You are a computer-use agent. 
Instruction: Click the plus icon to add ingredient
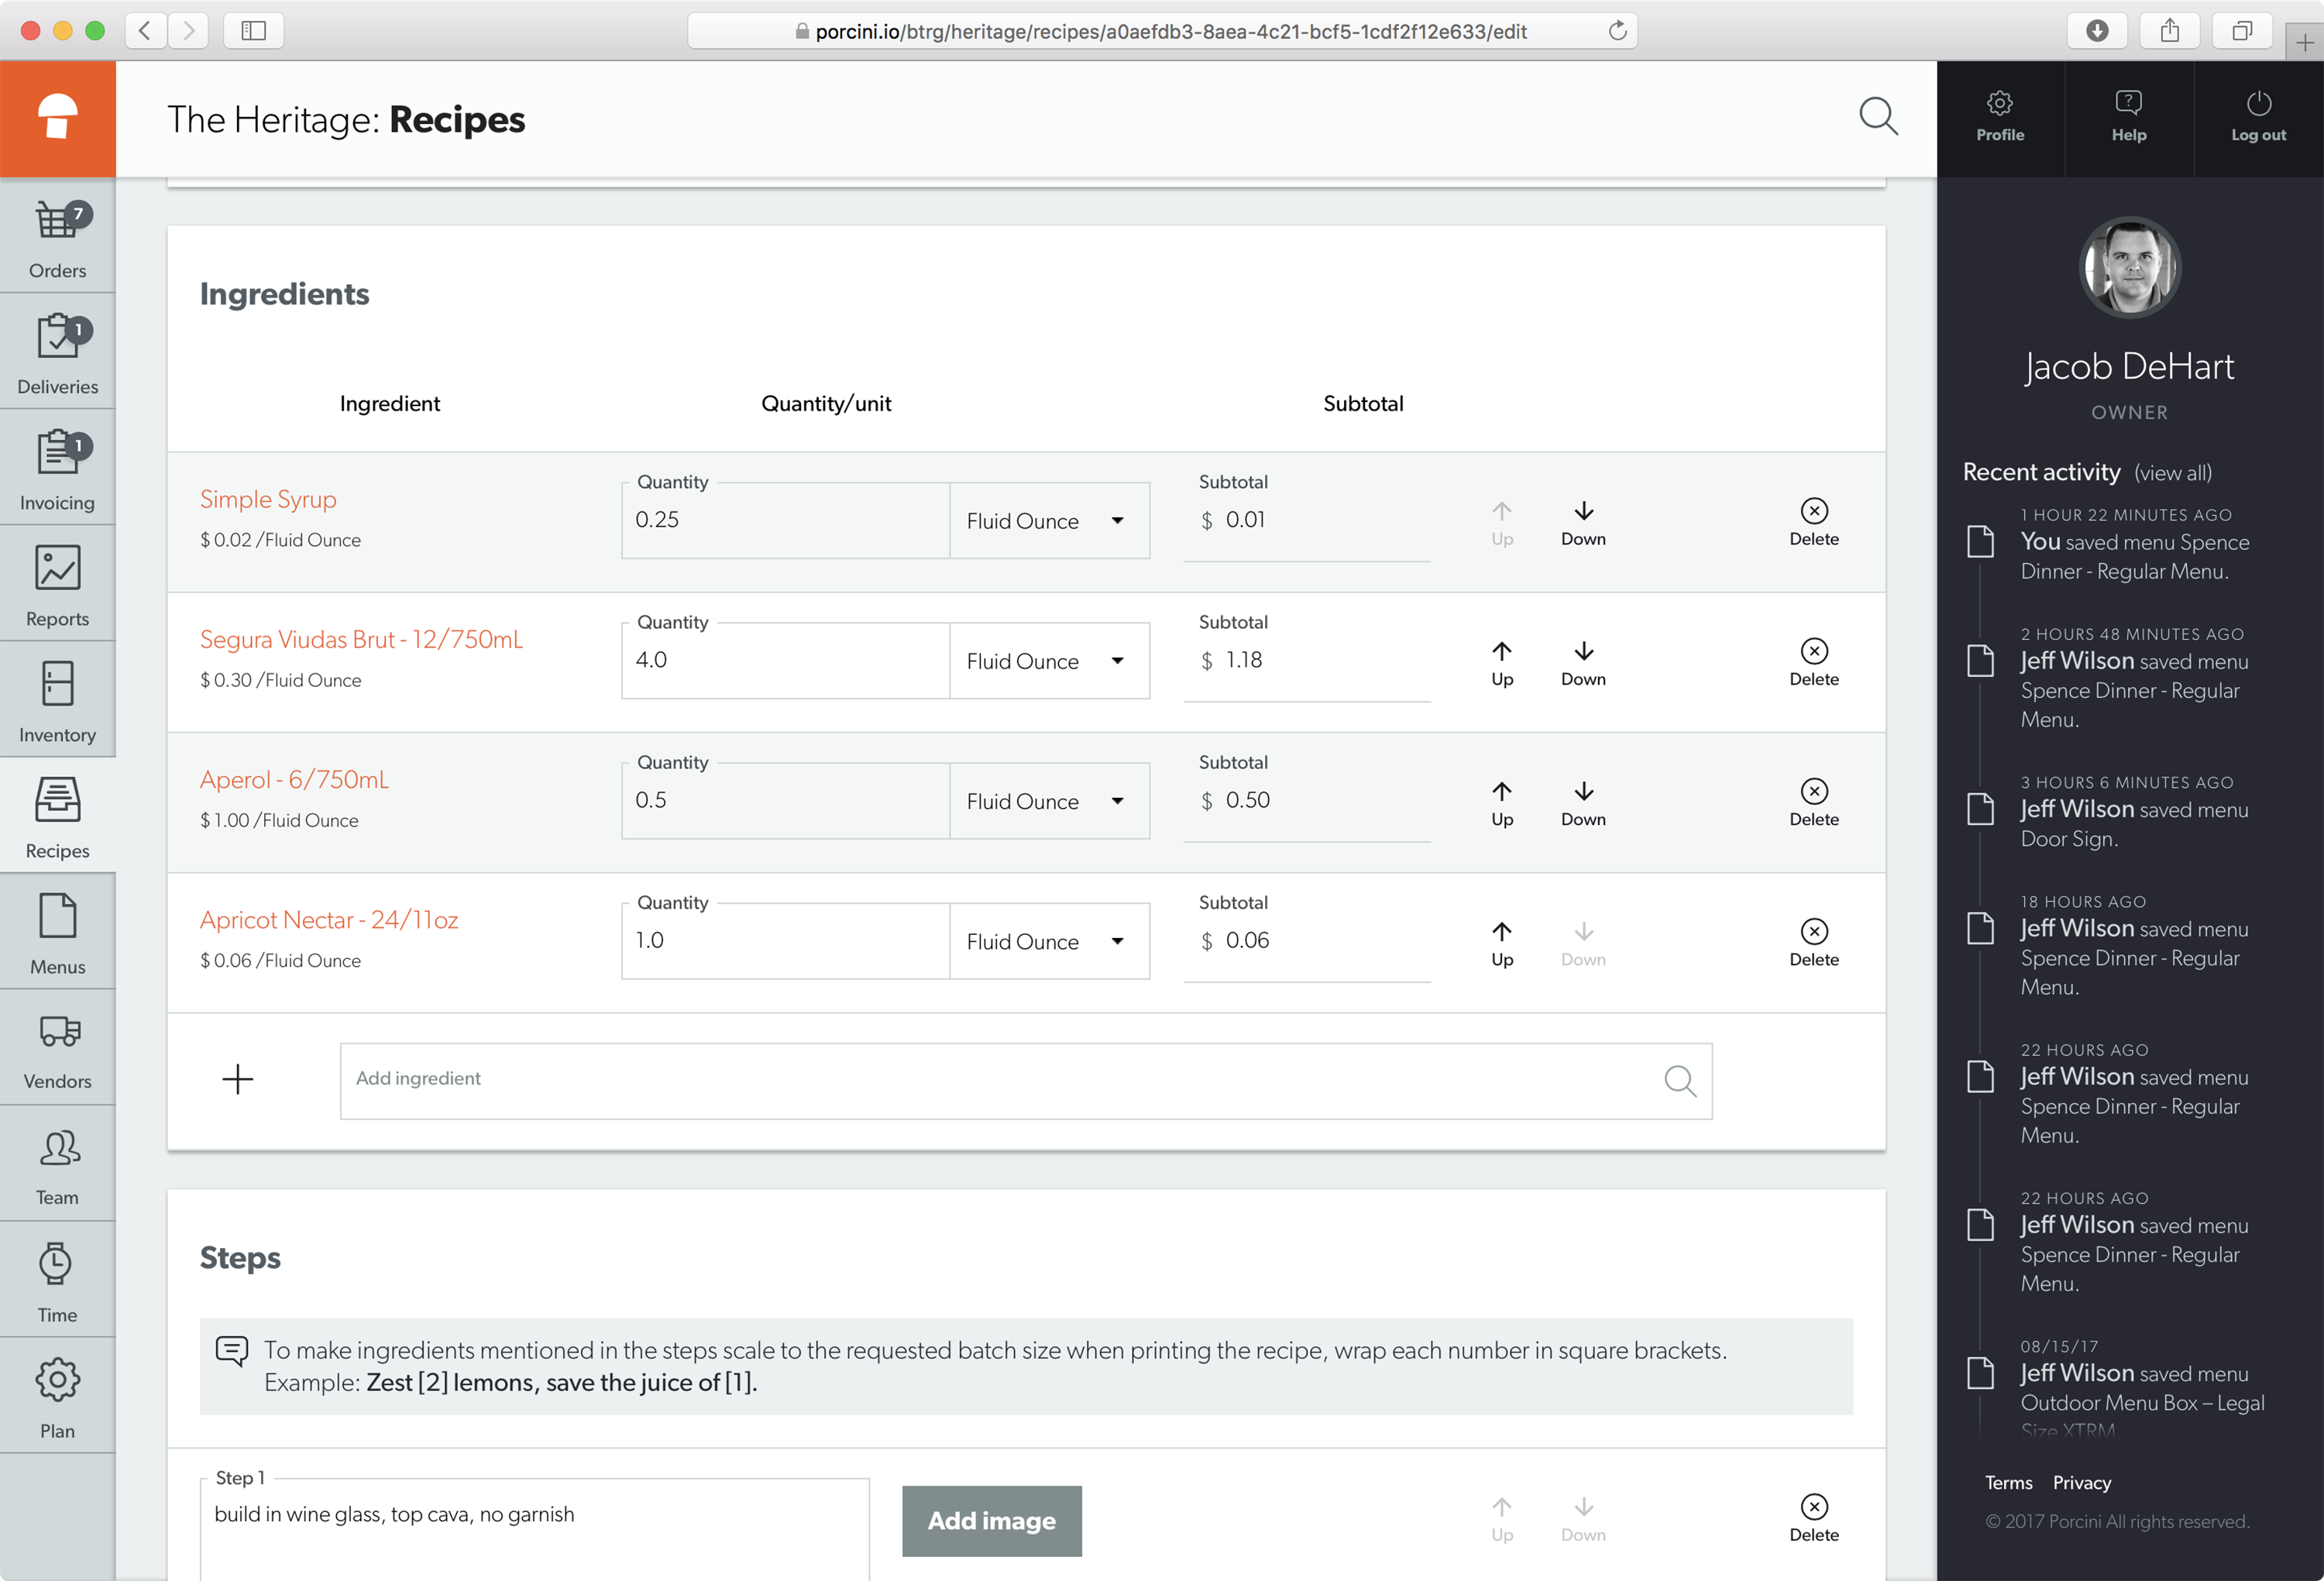(x=238, y=1079)
